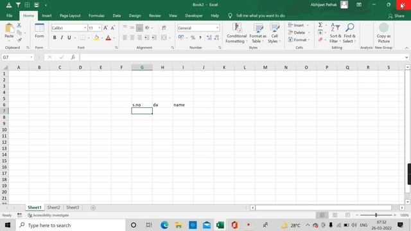
Task: Increase font size with larger A
Action: click(x=105, y=28)
